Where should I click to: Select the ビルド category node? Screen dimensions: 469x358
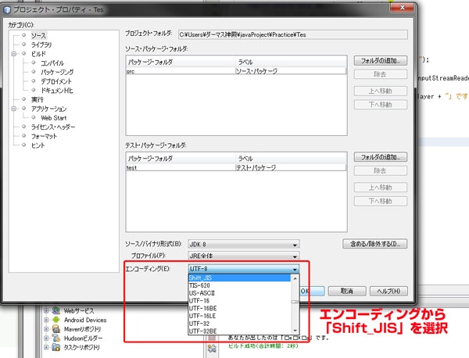coord(38,54)
